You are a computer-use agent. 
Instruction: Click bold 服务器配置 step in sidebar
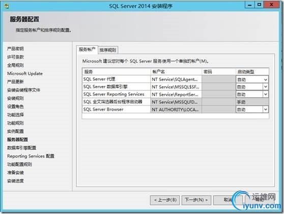pos(18,140)
